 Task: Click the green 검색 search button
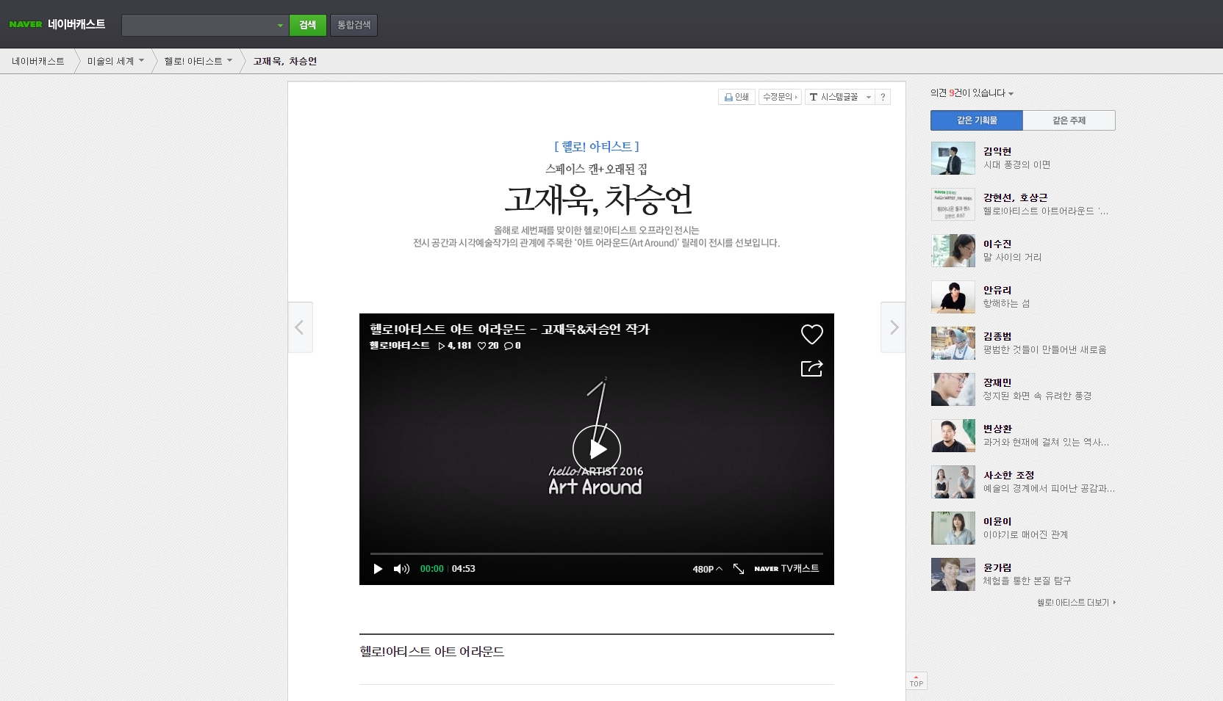click(307, 25)
